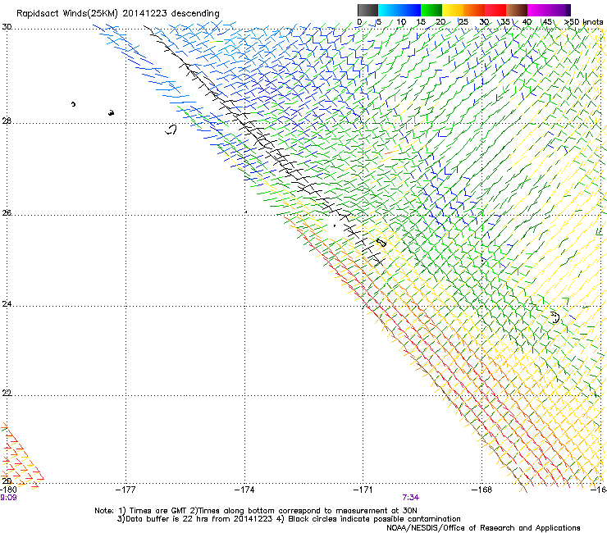Image resolution: width=607 pixels, height=533 pixels.
Task: Click the '45' legend scale label
Action: point(547,22)
